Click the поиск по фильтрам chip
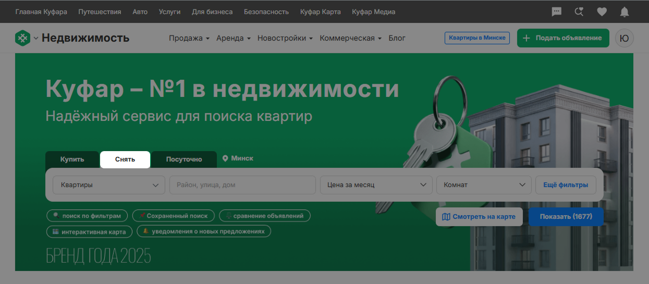 point(87,216)
